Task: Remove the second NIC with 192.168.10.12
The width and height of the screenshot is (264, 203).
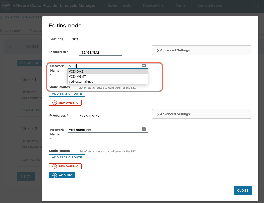Action: pos(65,166)
